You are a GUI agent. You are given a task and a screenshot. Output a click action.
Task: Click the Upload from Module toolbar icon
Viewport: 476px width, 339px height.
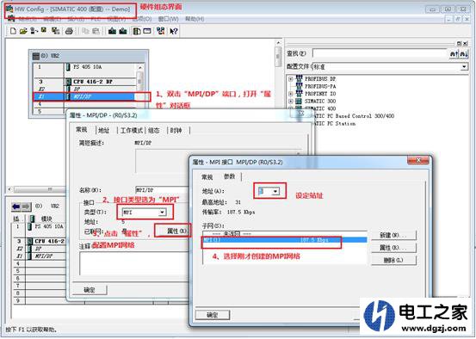point(123,31)
